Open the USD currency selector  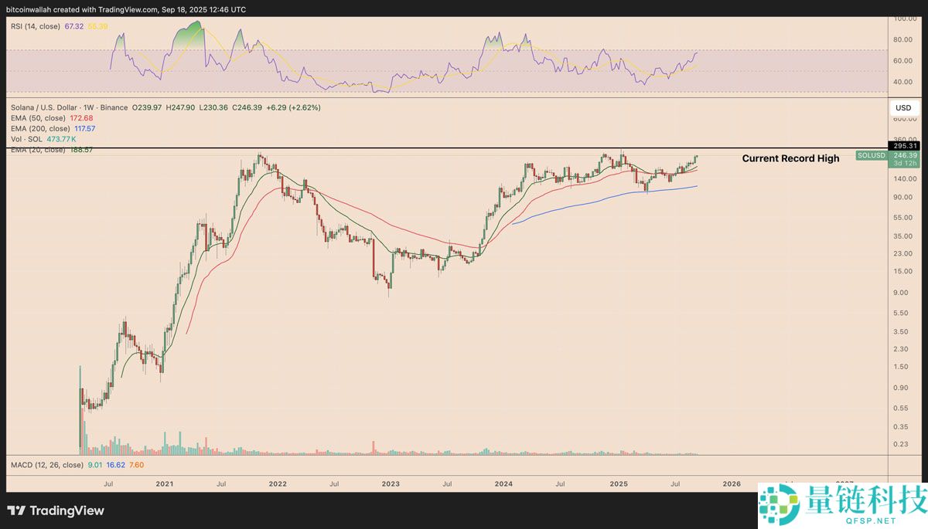click(x=903, y=107)
